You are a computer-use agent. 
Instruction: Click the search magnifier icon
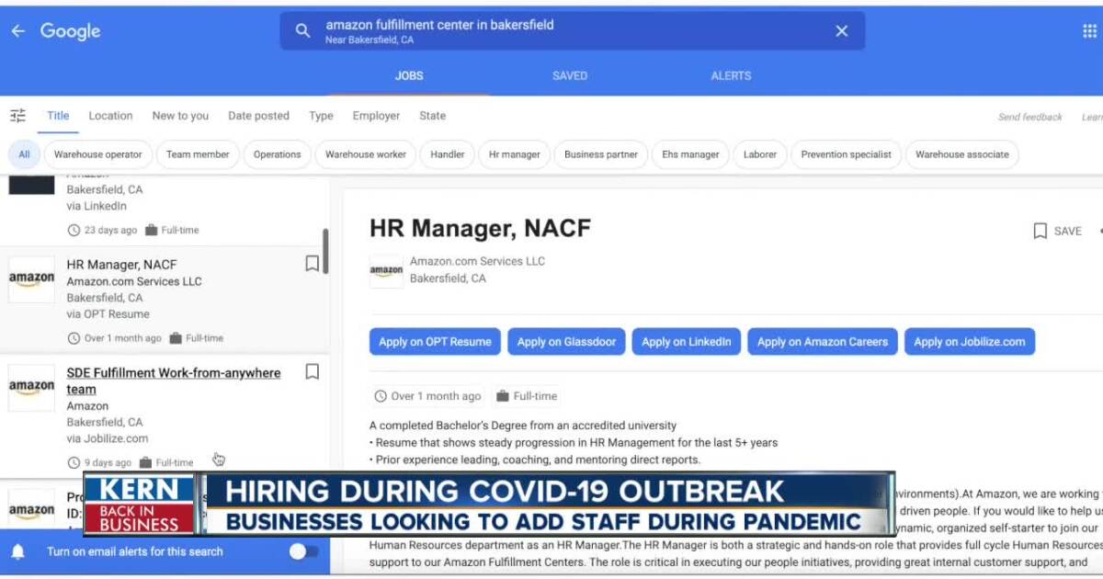[x=302, y=31]
